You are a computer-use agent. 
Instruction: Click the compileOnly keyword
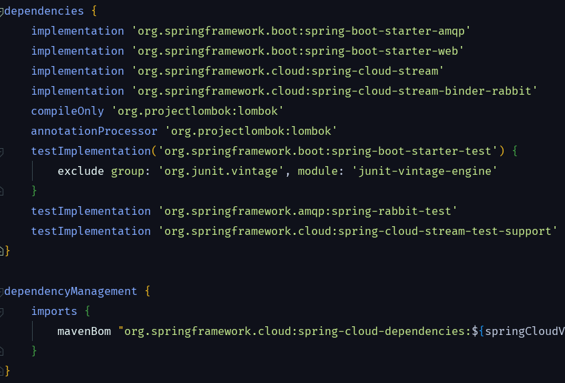[x=67, y=111]
